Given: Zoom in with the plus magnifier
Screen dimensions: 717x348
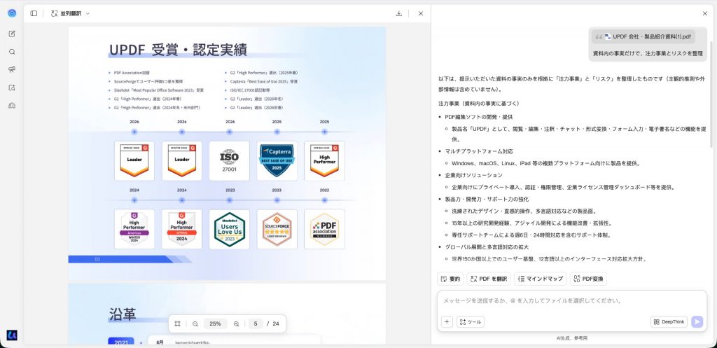Looking at the screenshot, I should [237, 323].
